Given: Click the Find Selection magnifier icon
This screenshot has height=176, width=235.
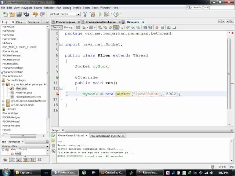Looking at the screenshot, I should pos(100,27).
